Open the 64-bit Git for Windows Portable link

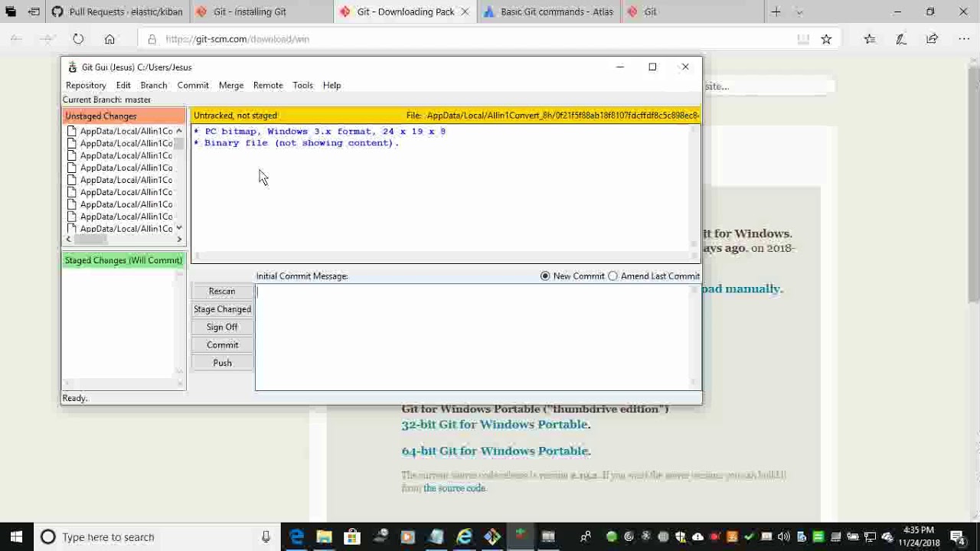[495, 451]
